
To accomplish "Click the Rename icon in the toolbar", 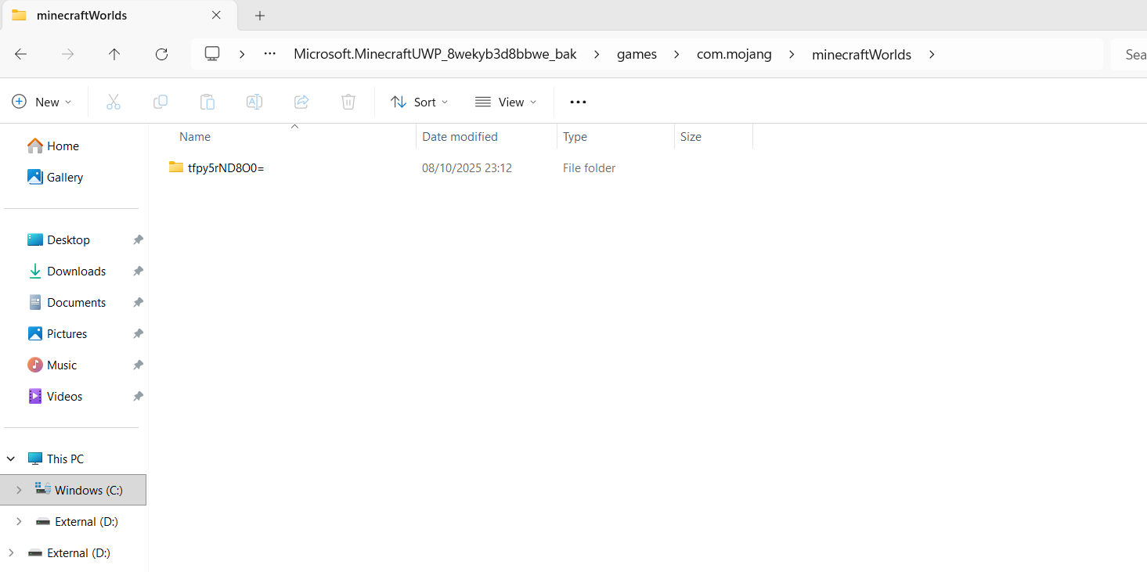I will [254, 102].
